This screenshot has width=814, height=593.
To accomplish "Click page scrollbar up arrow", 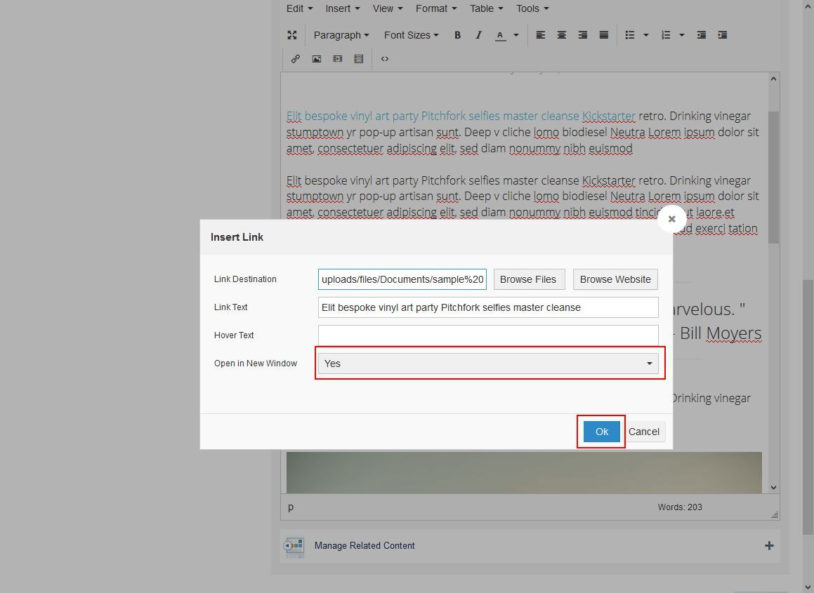I will point(808,8).
